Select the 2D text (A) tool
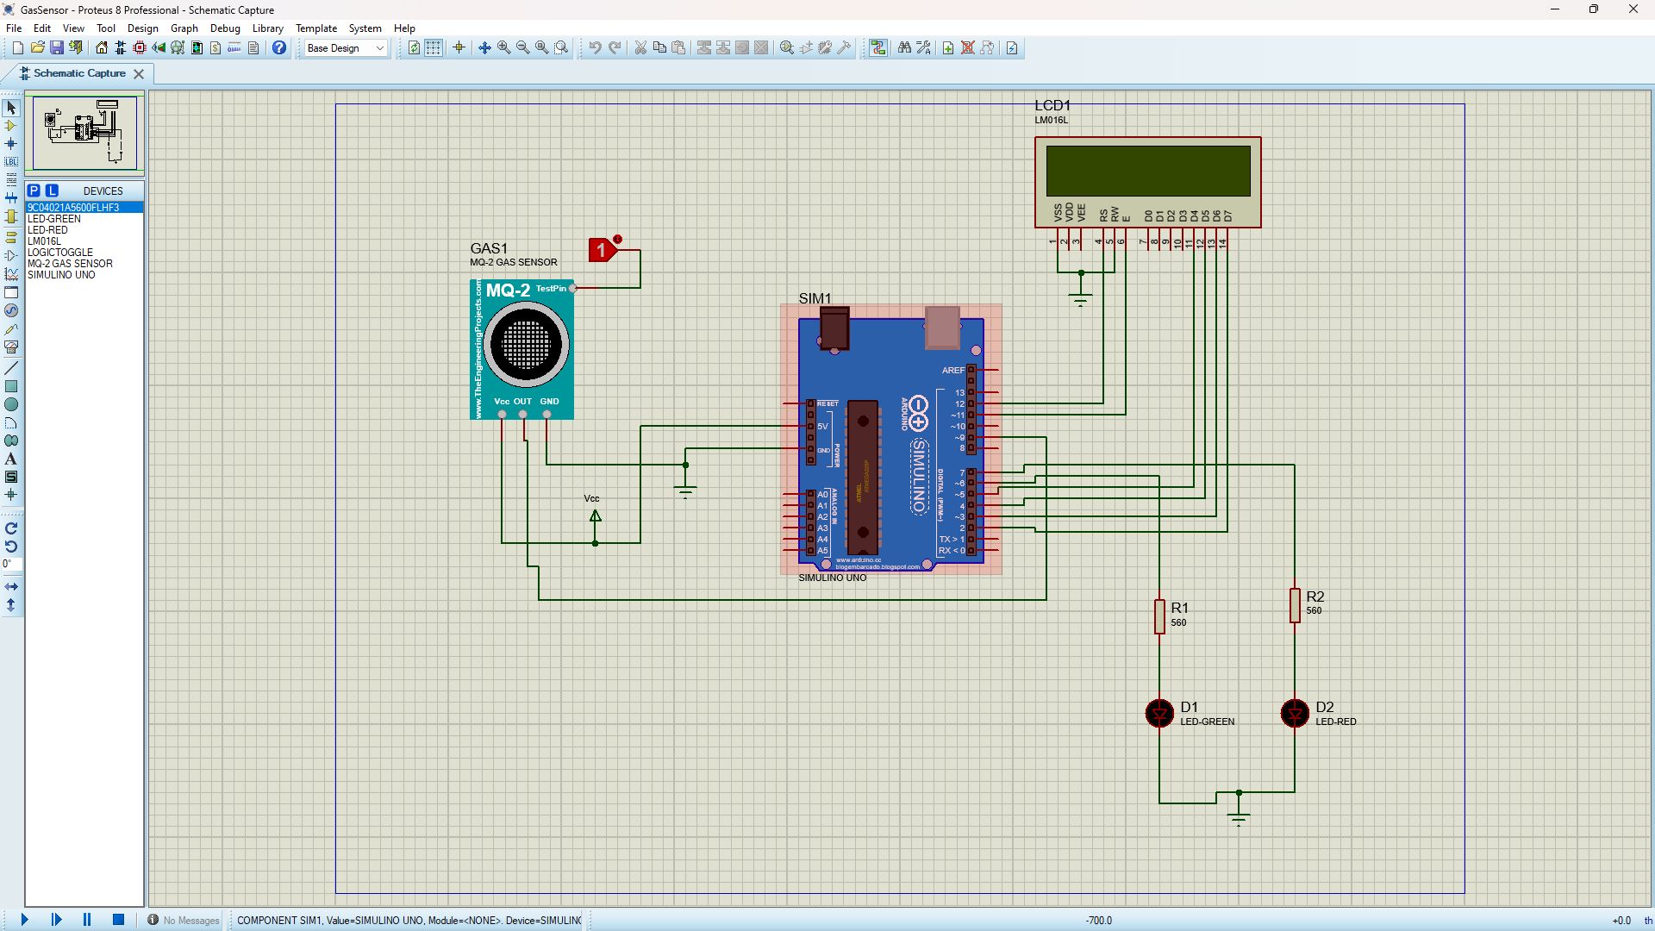This screenshot has height=931, width=1655. (x=11, y=459)
